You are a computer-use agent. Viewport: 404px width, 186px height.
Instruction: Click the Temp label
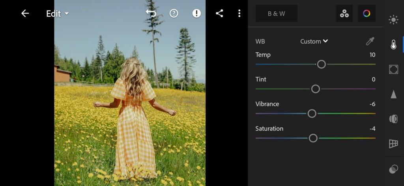coord(263,55)
